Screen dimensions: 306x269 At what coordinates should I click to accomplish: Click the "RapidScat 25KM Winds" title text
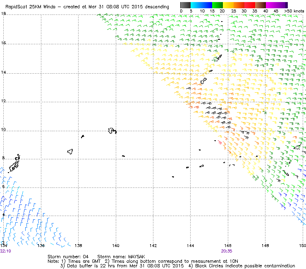(x=31, y=7)
